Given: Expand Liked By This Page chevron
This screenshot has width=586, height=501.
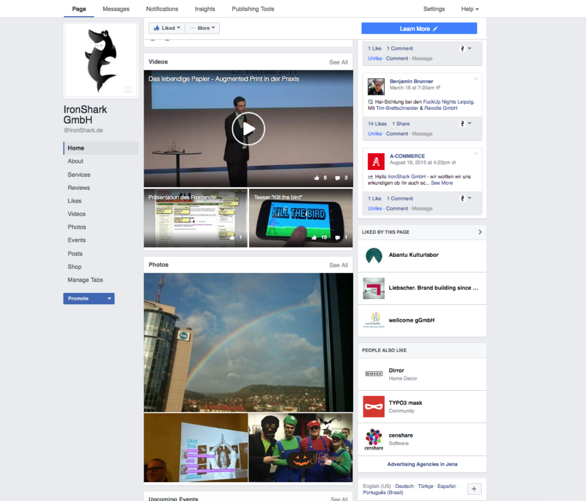Looking at the screenshot, I should coord(480,232).
